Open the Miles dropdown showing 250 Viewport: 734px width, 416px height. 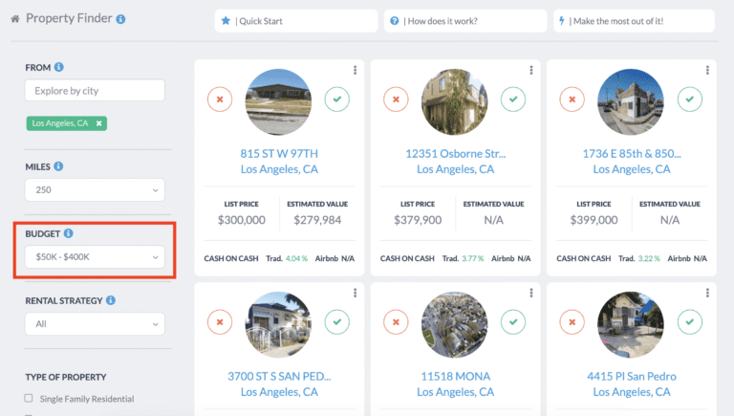[94, 190]
